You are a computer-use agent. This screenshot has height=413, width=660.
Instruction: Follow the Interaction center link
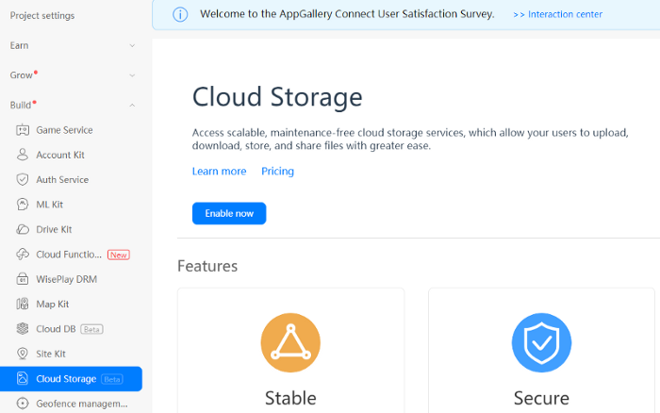(558, 14)
